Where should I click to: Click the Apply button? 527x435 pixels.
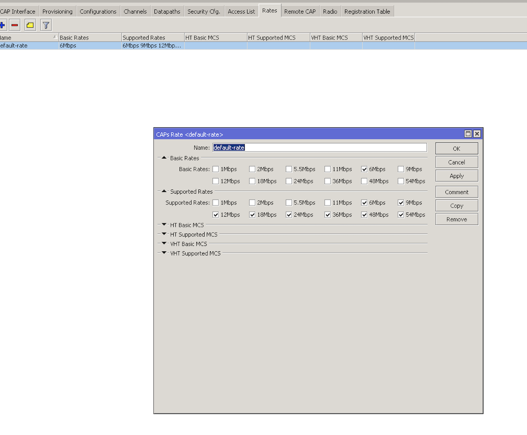click(456, 175)
